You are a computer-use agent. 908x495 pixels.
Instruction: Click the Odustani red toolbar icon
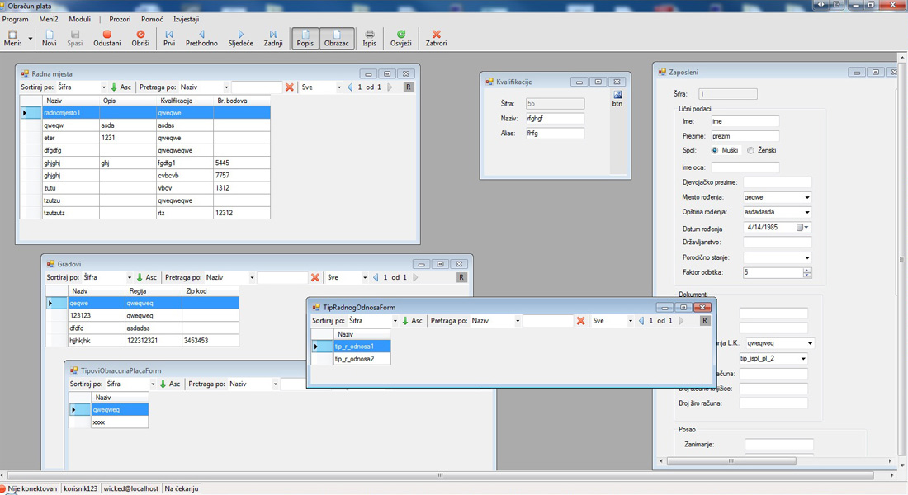click(107, 38)
